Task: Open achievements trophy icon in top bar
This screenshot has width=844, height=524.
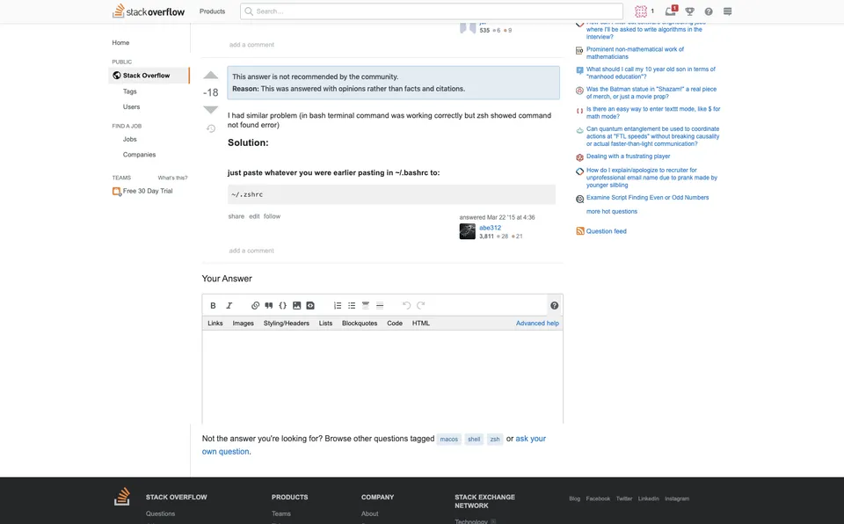Action: (x=689, y=11)
